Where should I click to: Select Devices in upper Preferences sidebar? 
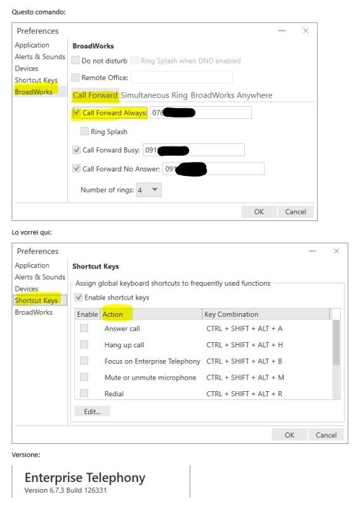[27, 69]
